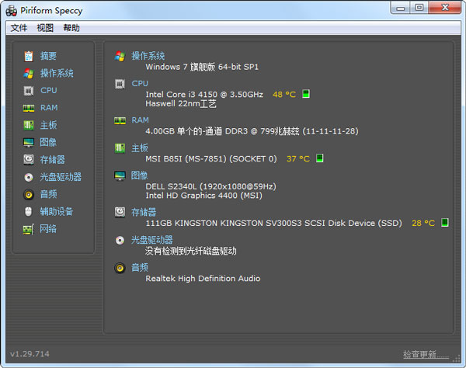Click the window resize grip in corner
Viewport: 466px width, 368px height.
[456, 359]
